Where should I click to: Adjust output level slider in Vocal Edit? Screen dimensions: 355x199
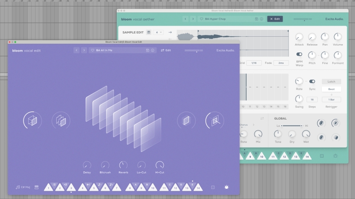tap(194, 51)
